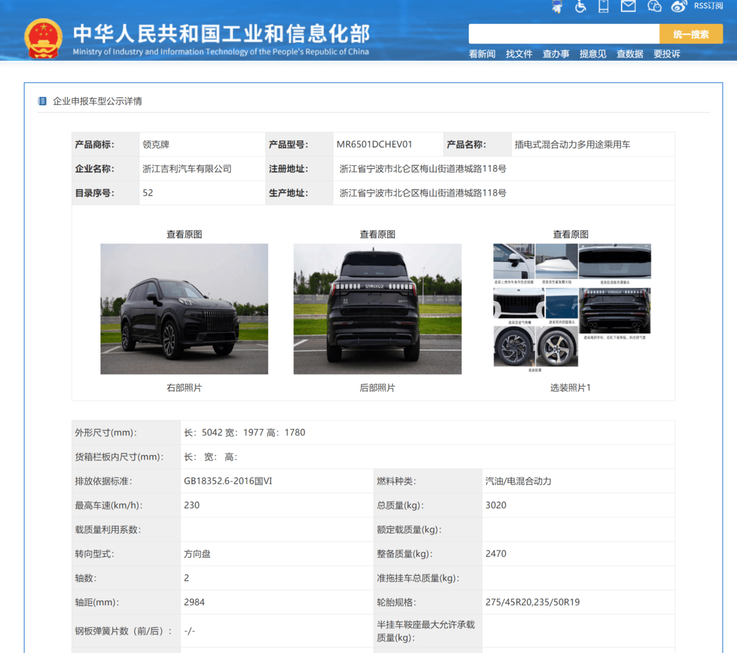Select the wheelbase value 2984

pos(194,603)
